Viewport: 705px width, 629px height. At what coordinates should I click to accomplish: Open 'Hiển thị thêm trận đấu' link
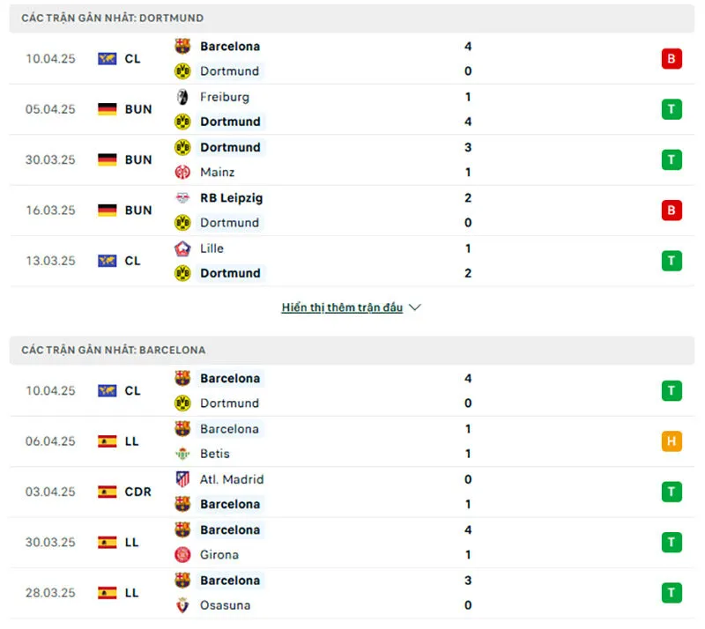click(x=342, y=307)
